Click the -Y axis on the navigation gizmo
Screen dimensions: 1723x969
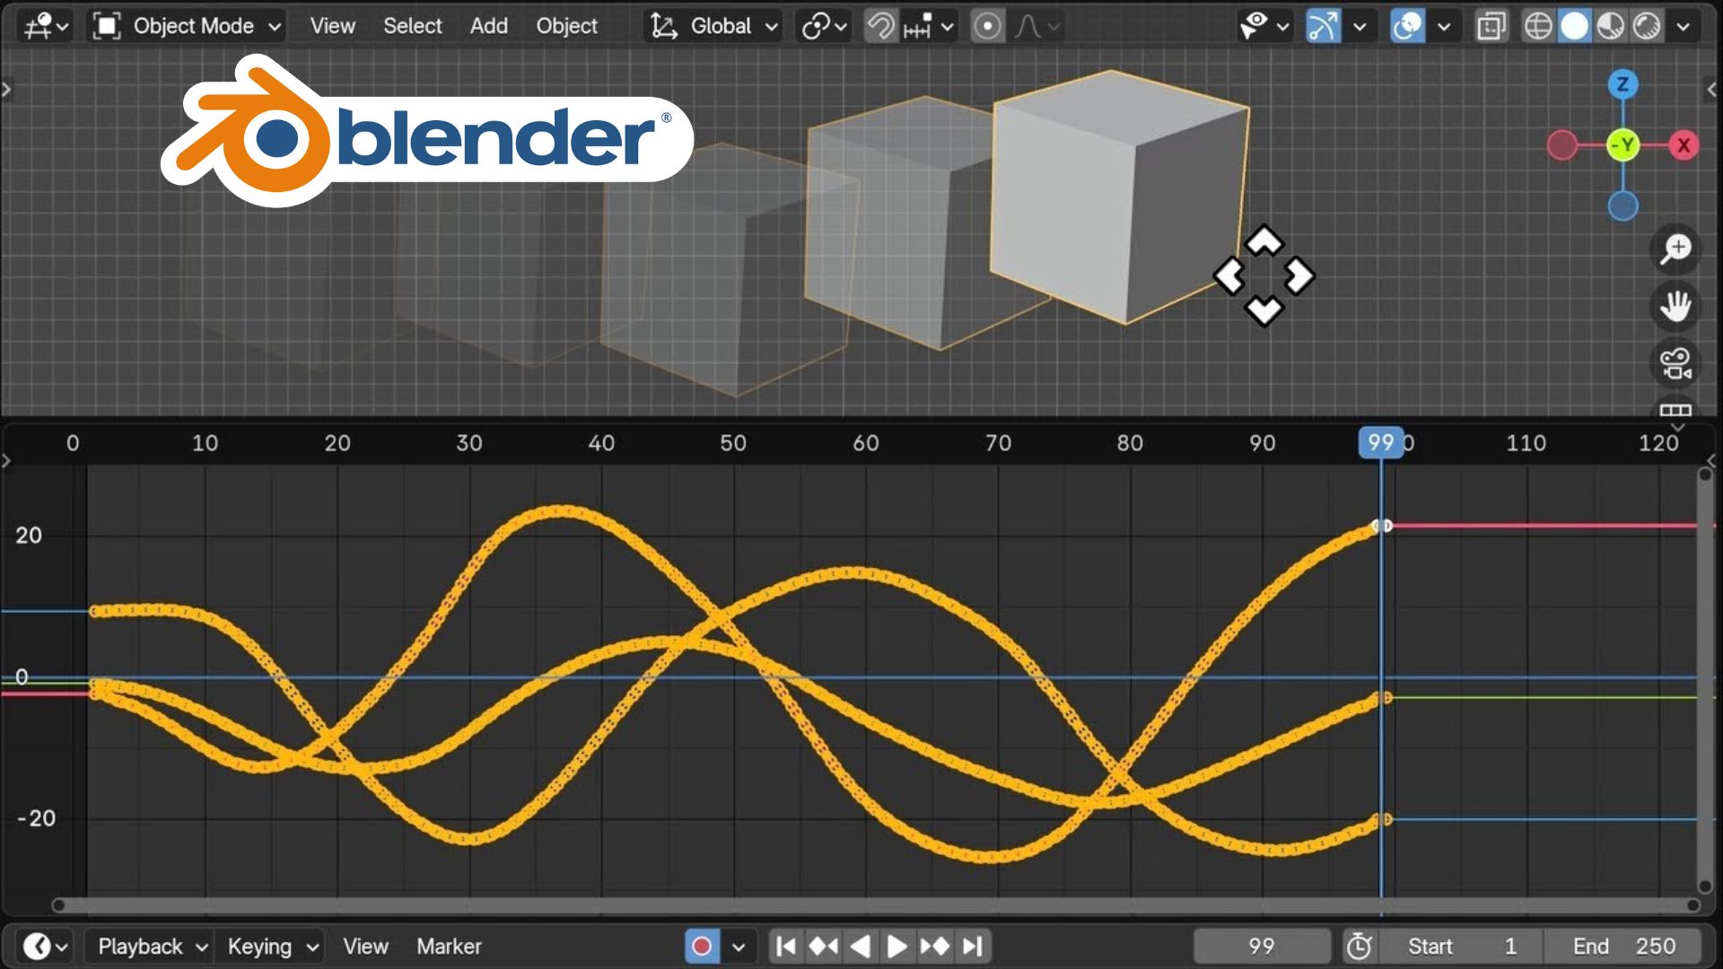point(1622,145)
